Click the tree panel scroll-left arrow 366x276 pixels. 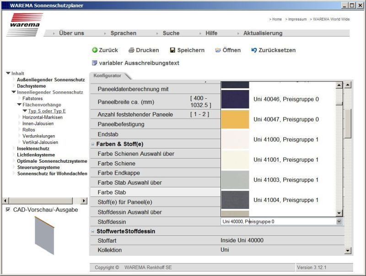coord(5,201)
